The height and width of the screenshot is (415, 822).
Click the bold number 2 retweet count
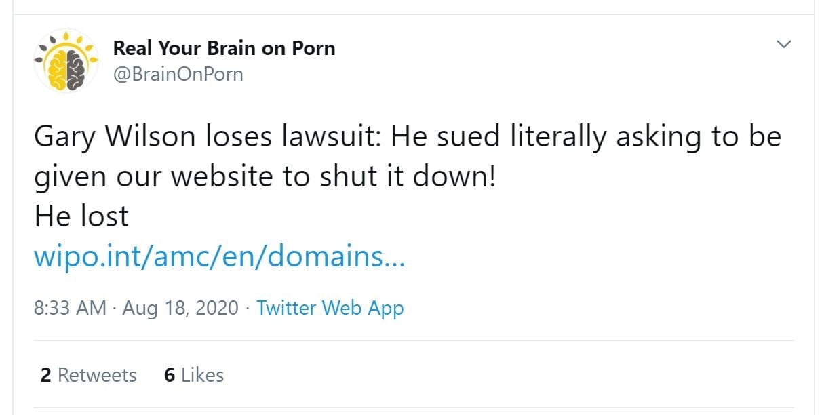coord(45,375)
